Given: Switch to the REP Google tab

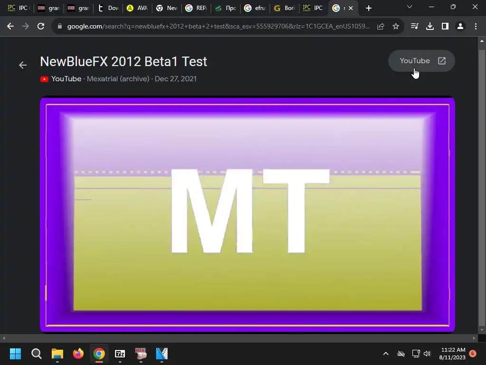Looking at the screenshot, I should (196, 8).
